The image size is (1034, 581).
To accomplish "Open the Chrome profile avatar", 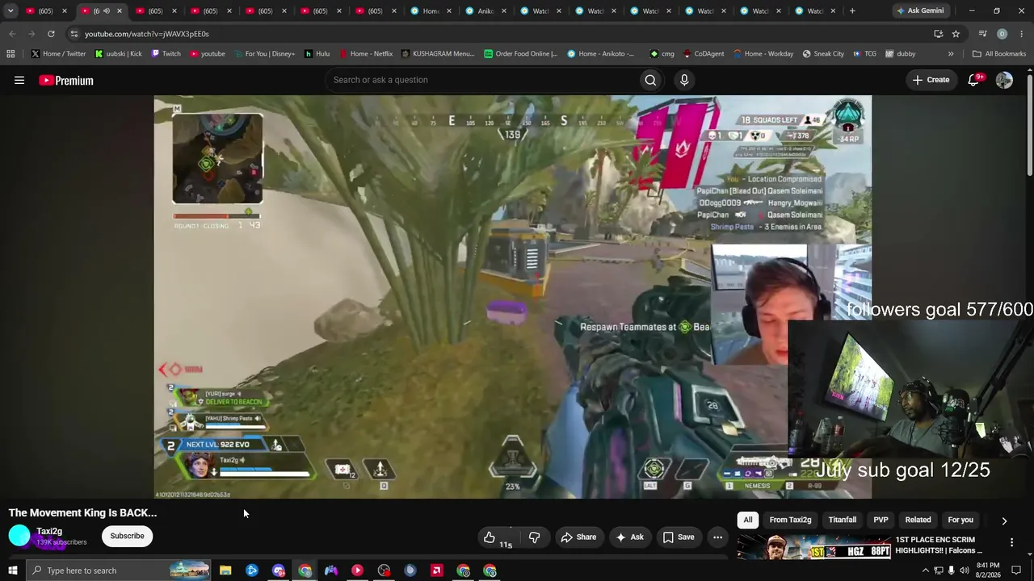I will [x=1002, y=34].
